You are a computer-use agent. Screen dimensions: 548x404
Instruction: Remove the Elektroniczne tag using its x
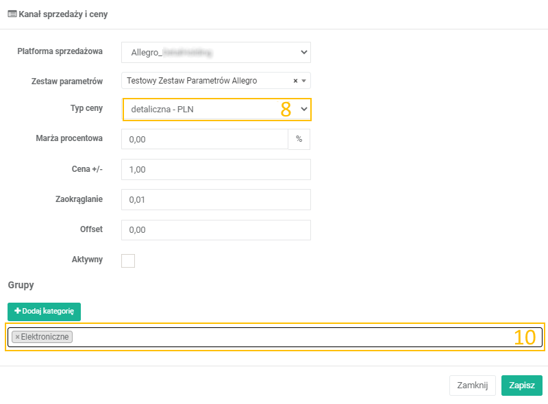pos(17,337)
